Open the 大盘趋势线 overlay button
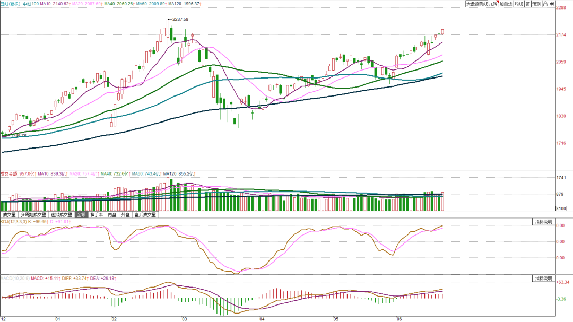573x322 pixels. pos(476,4)
